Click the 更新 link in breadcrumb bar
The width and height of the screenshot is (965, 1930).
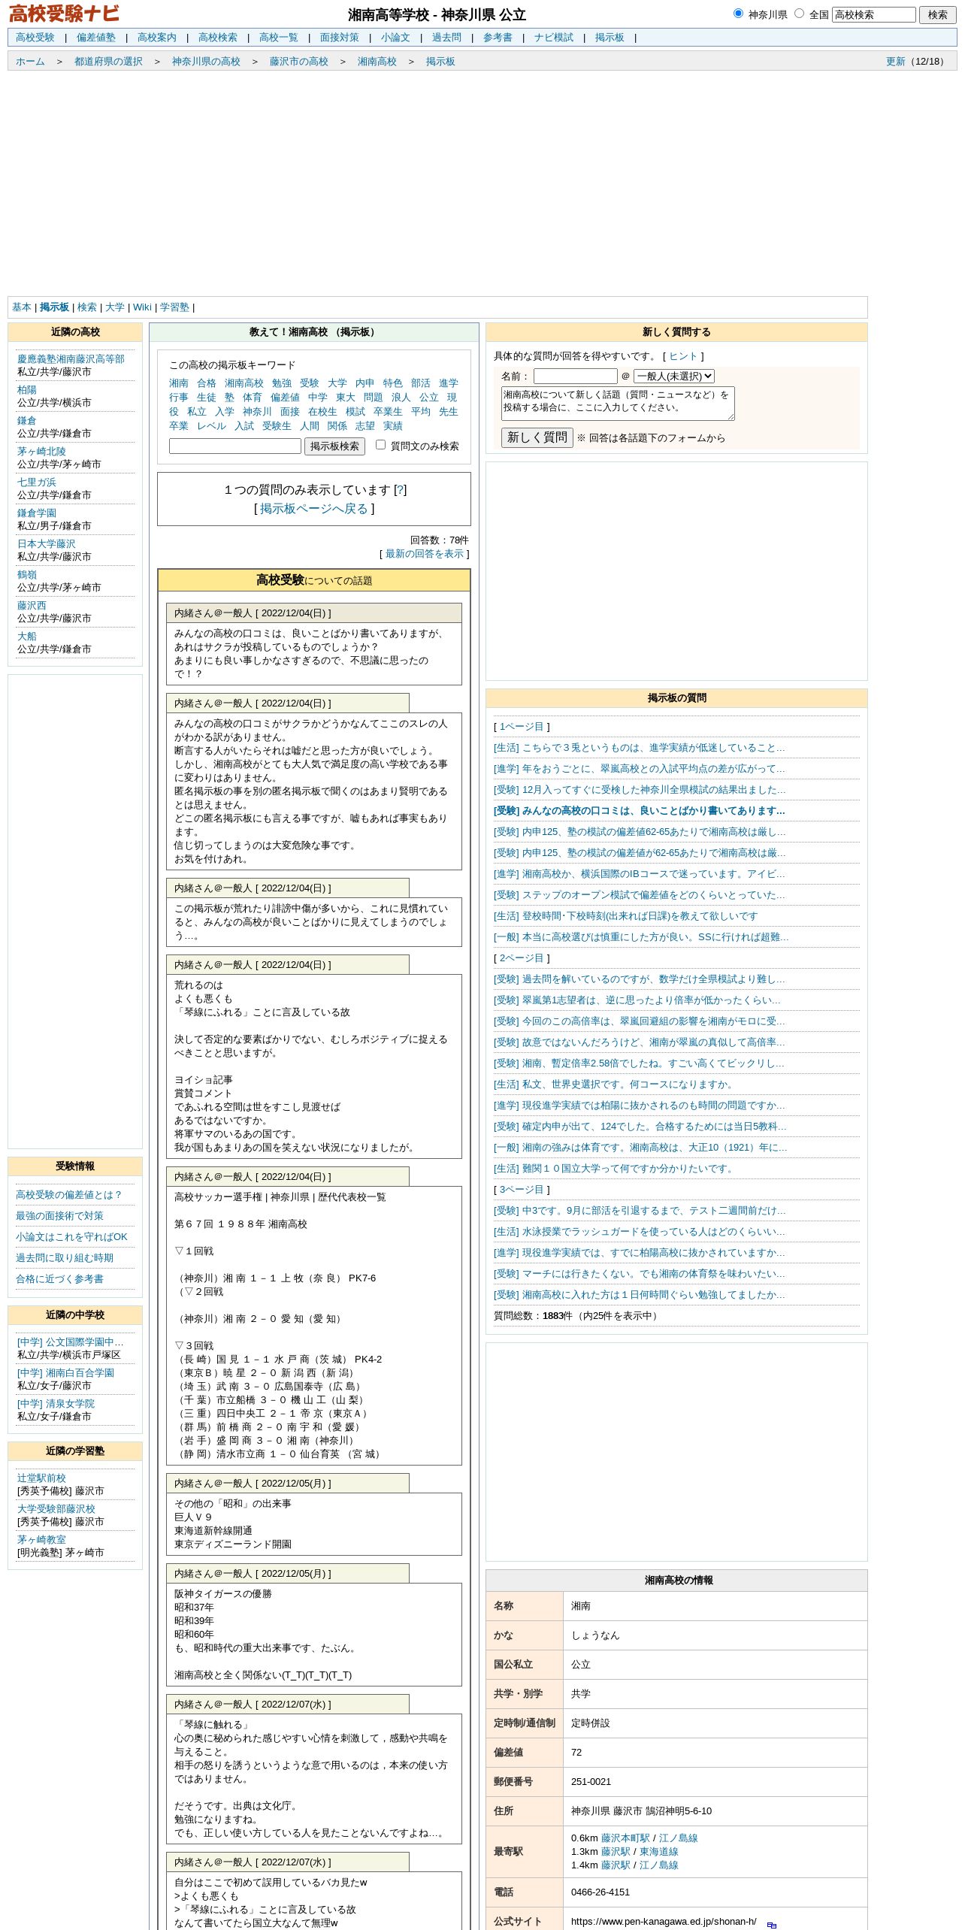[896, 62]
